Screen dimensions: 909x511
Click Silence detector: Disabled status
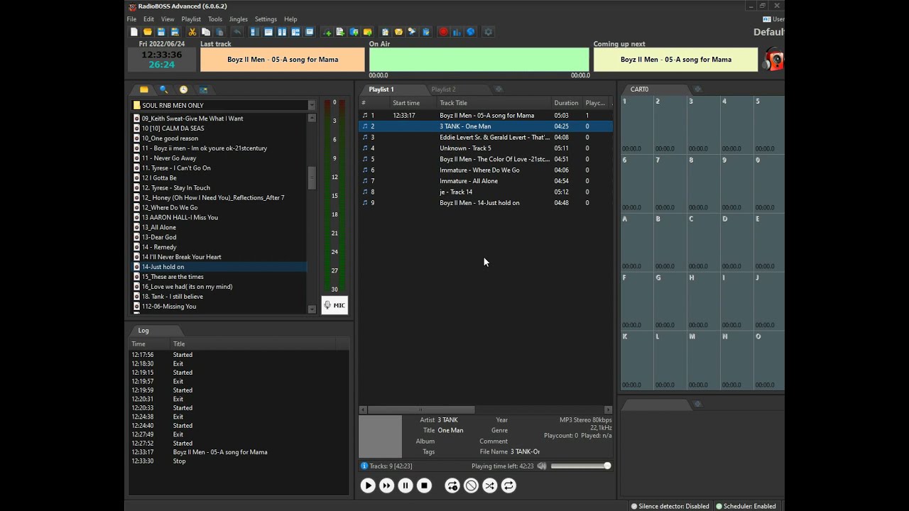click(x=670, y=506)
